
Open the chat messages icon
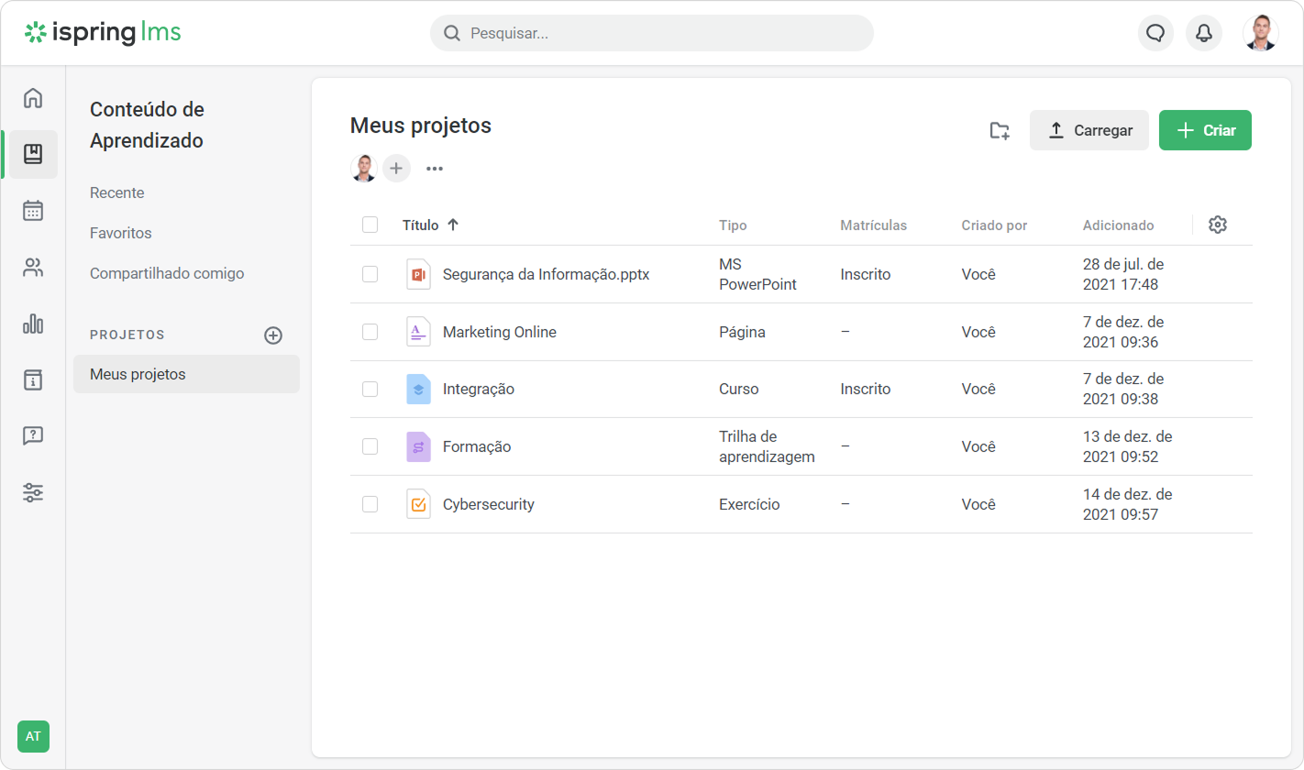[1155, 34]
